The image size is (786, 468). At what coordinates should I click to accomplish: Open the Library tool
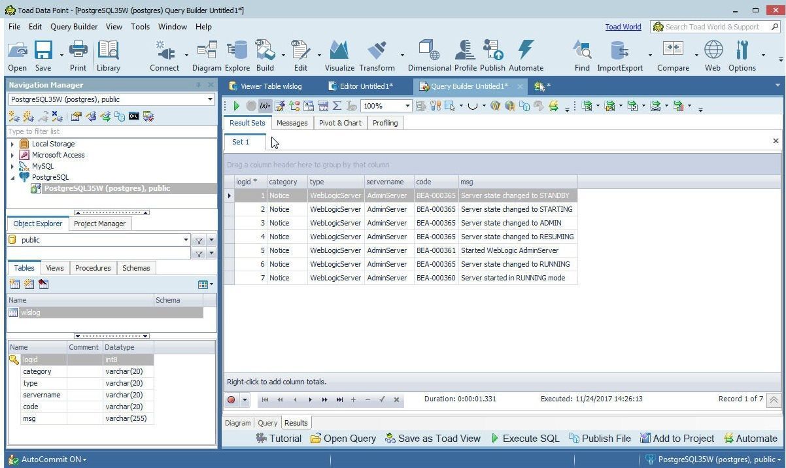click(x=108, y=56)
